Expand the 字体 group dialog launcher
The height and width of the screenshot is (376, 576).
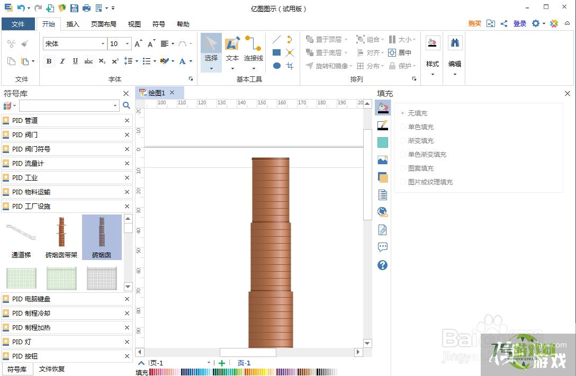191,79
